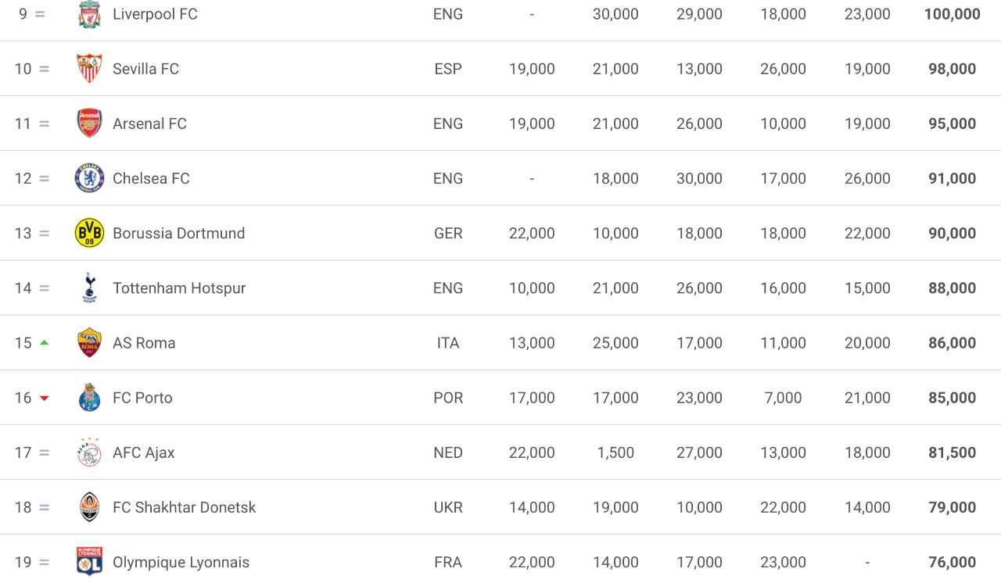The image size is (1001, 579).
Task: Click AFC Ajax total points 81,500
Action: pos(952,452)
